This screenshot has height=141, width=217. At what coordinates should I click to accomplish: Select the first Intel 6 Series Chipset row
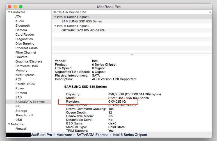pyautogui.click(x=132, y=17)
